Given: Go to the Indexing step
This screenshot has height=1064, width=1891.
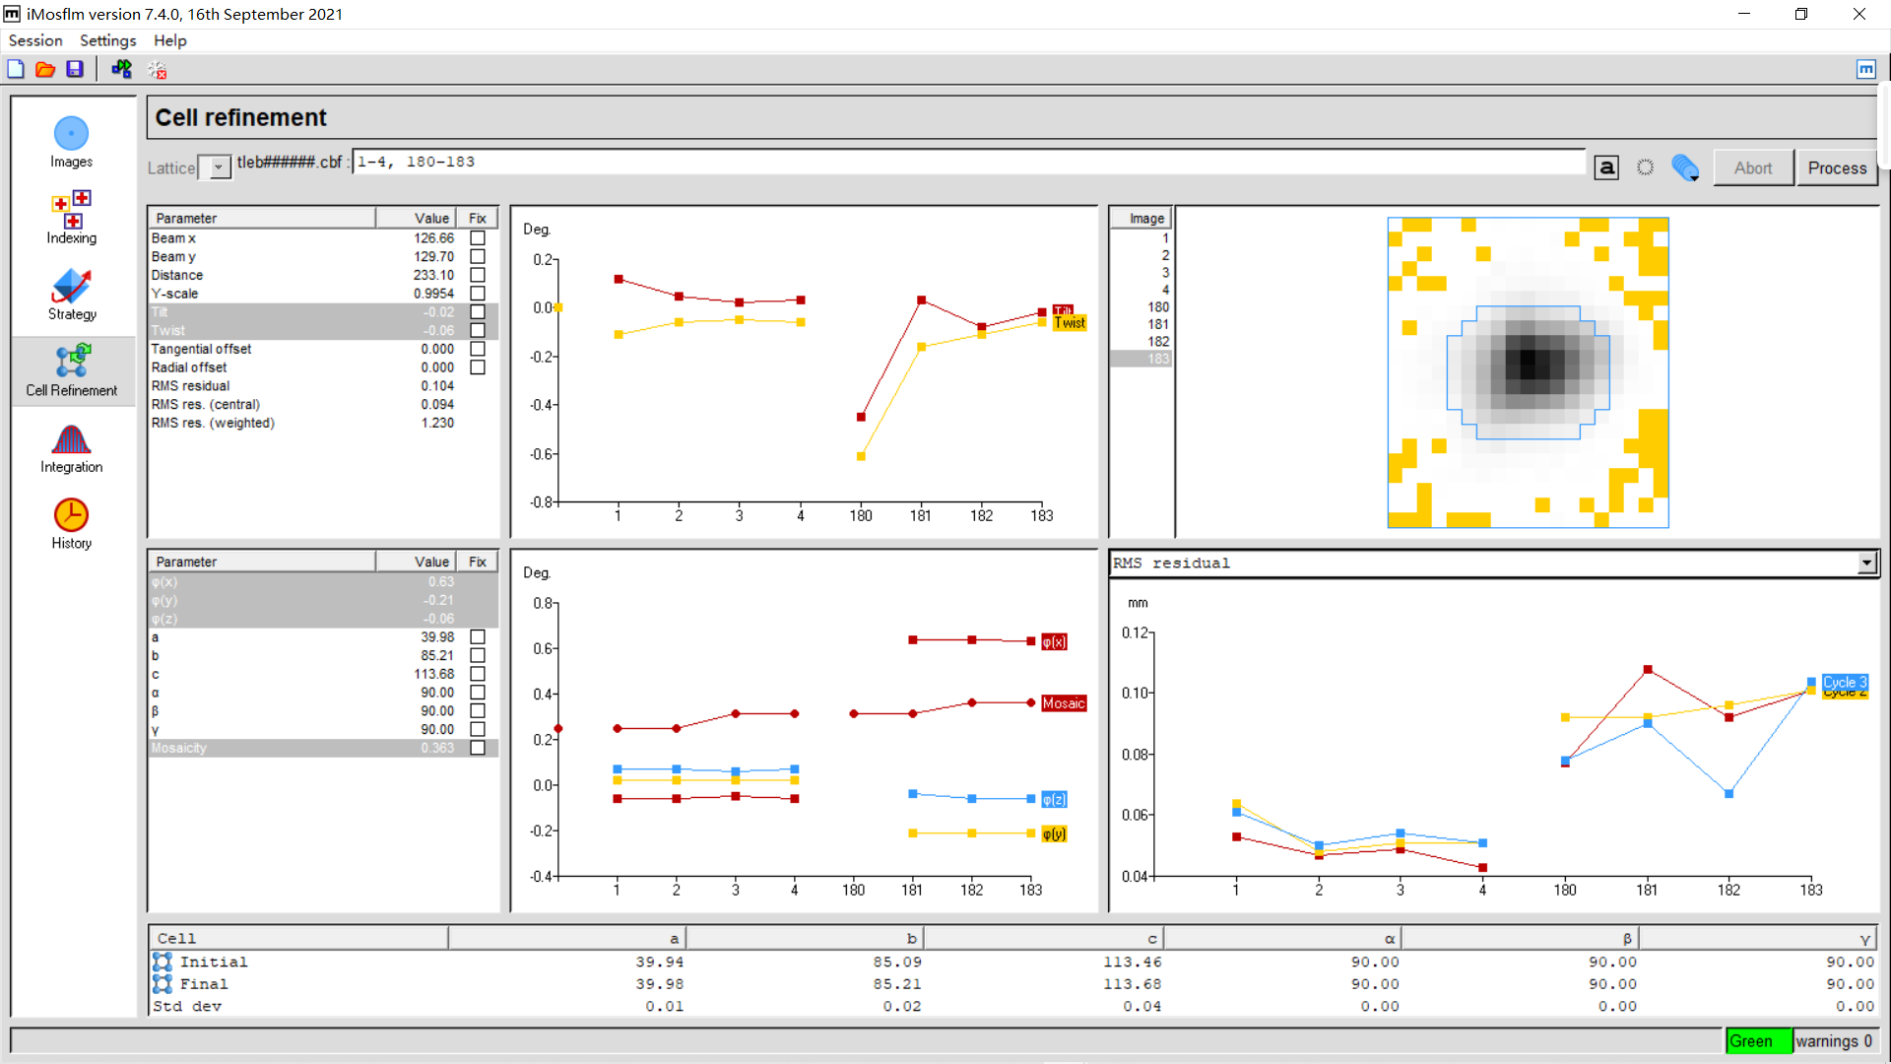Looking at the screenshot, I should (x=71, y=217).
